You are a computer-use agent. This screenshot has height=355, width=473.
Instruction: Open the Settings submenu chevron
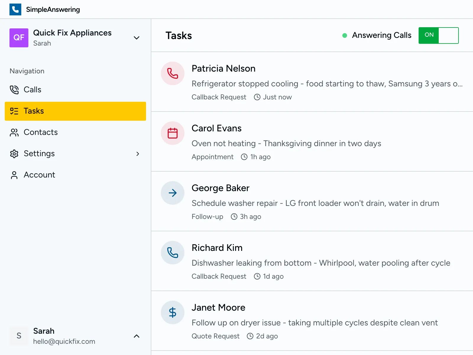(x=137, y=154)
